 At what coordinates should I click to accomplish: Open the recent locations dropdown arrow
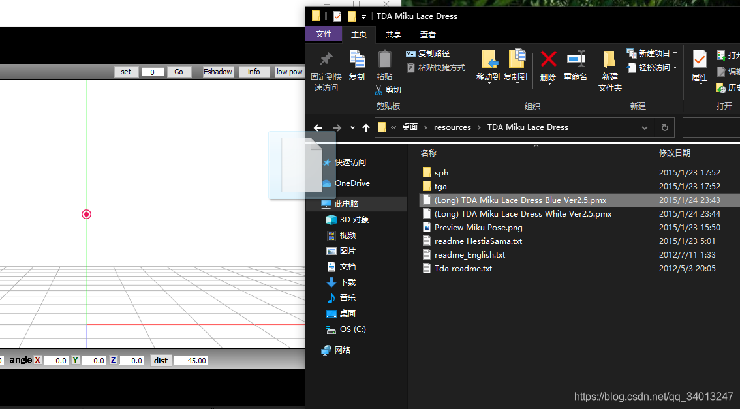point(352,128)
